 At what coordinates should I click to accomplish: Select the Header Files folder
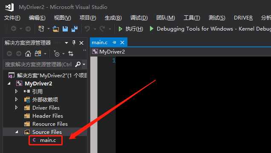48,116
